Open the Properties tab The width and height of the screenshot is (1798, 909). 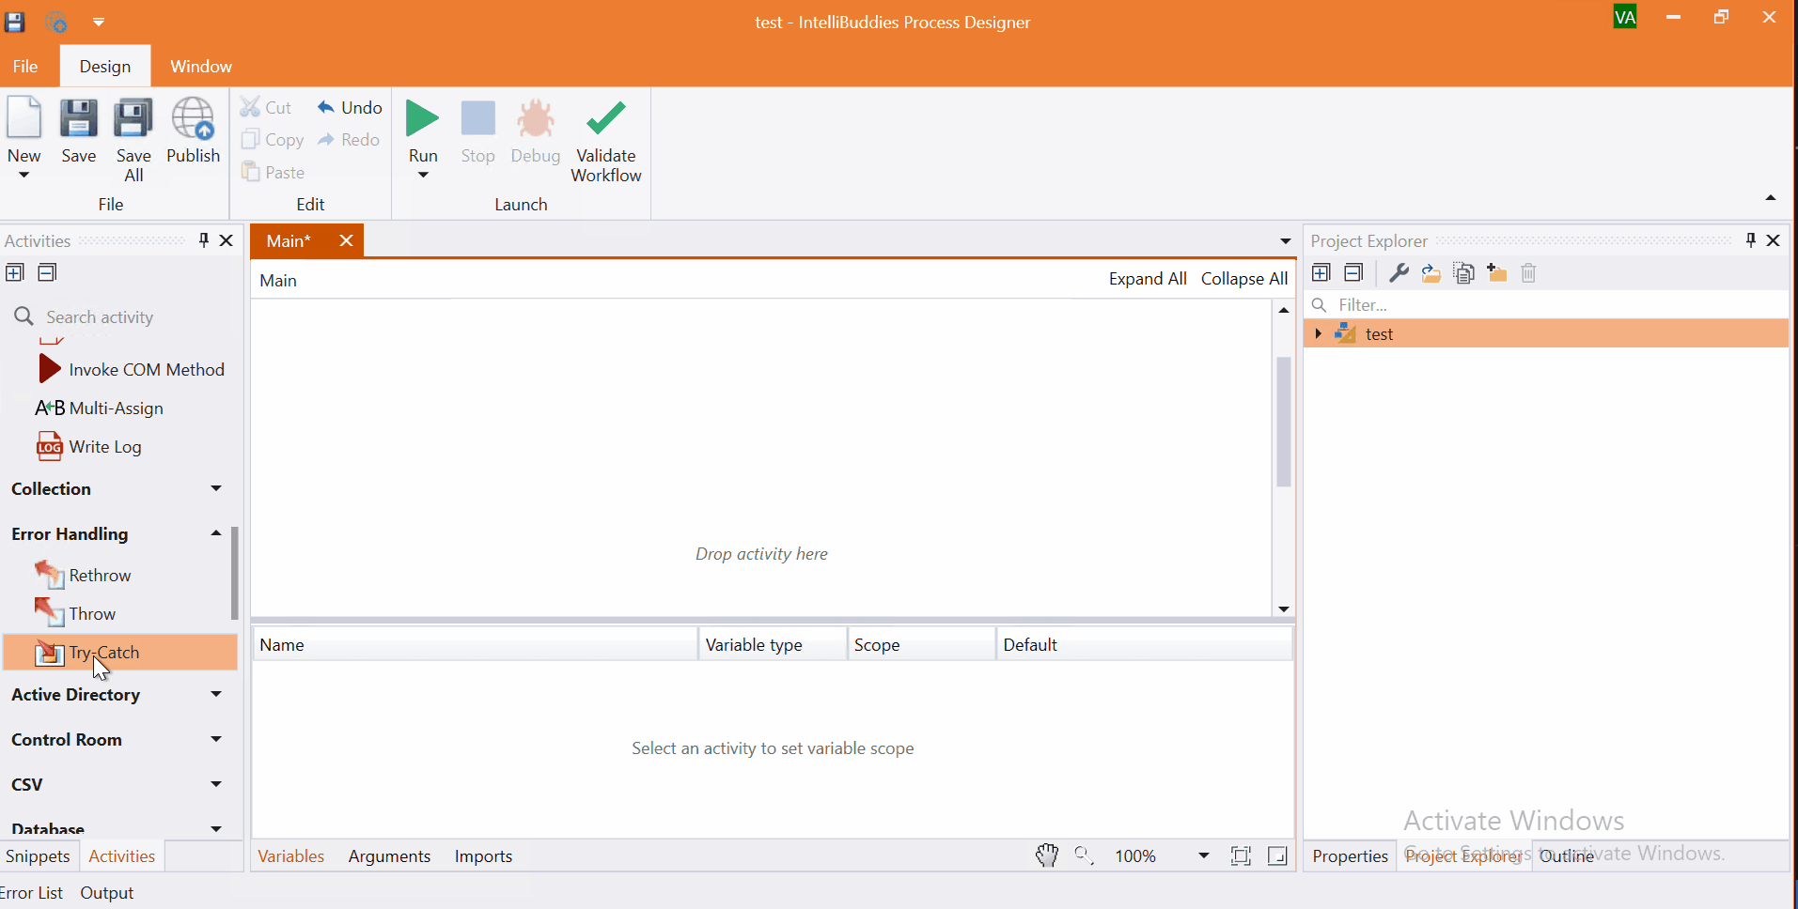point(1350,856)
